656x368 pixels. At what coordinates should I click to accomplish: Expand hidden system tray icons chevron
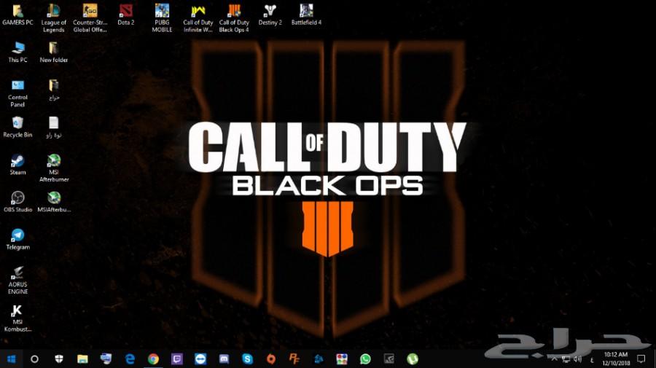point(554,359)
